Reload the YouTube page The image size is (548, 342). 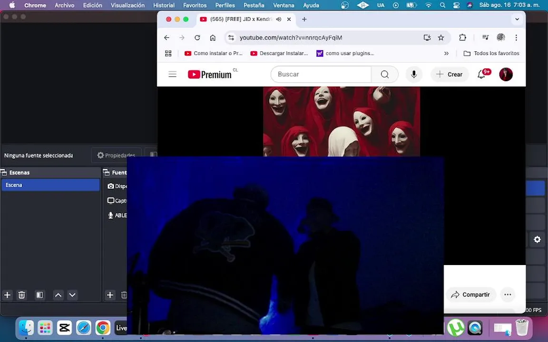(x=197, y=38)
